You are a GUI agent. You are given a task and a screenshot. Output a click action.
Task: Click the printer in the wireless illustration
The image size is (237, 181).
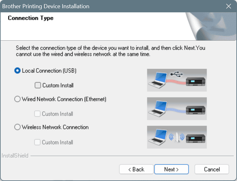[196, 139]
